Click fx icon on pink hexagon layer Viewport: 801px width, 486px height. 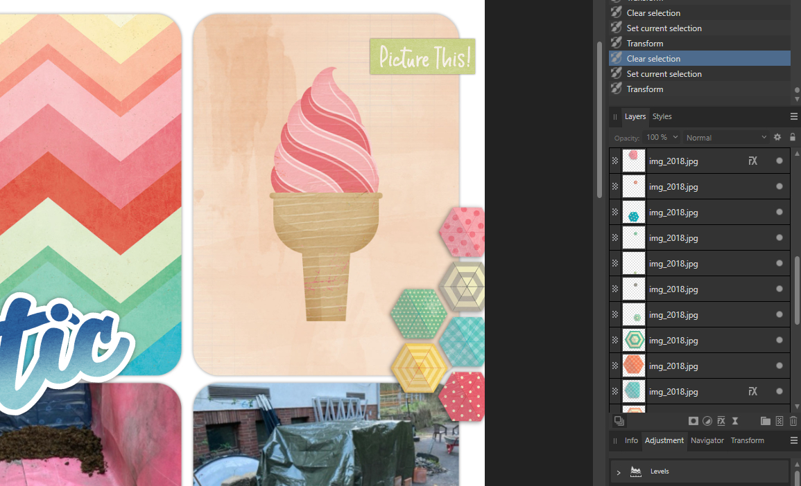(x=753, y=161)
